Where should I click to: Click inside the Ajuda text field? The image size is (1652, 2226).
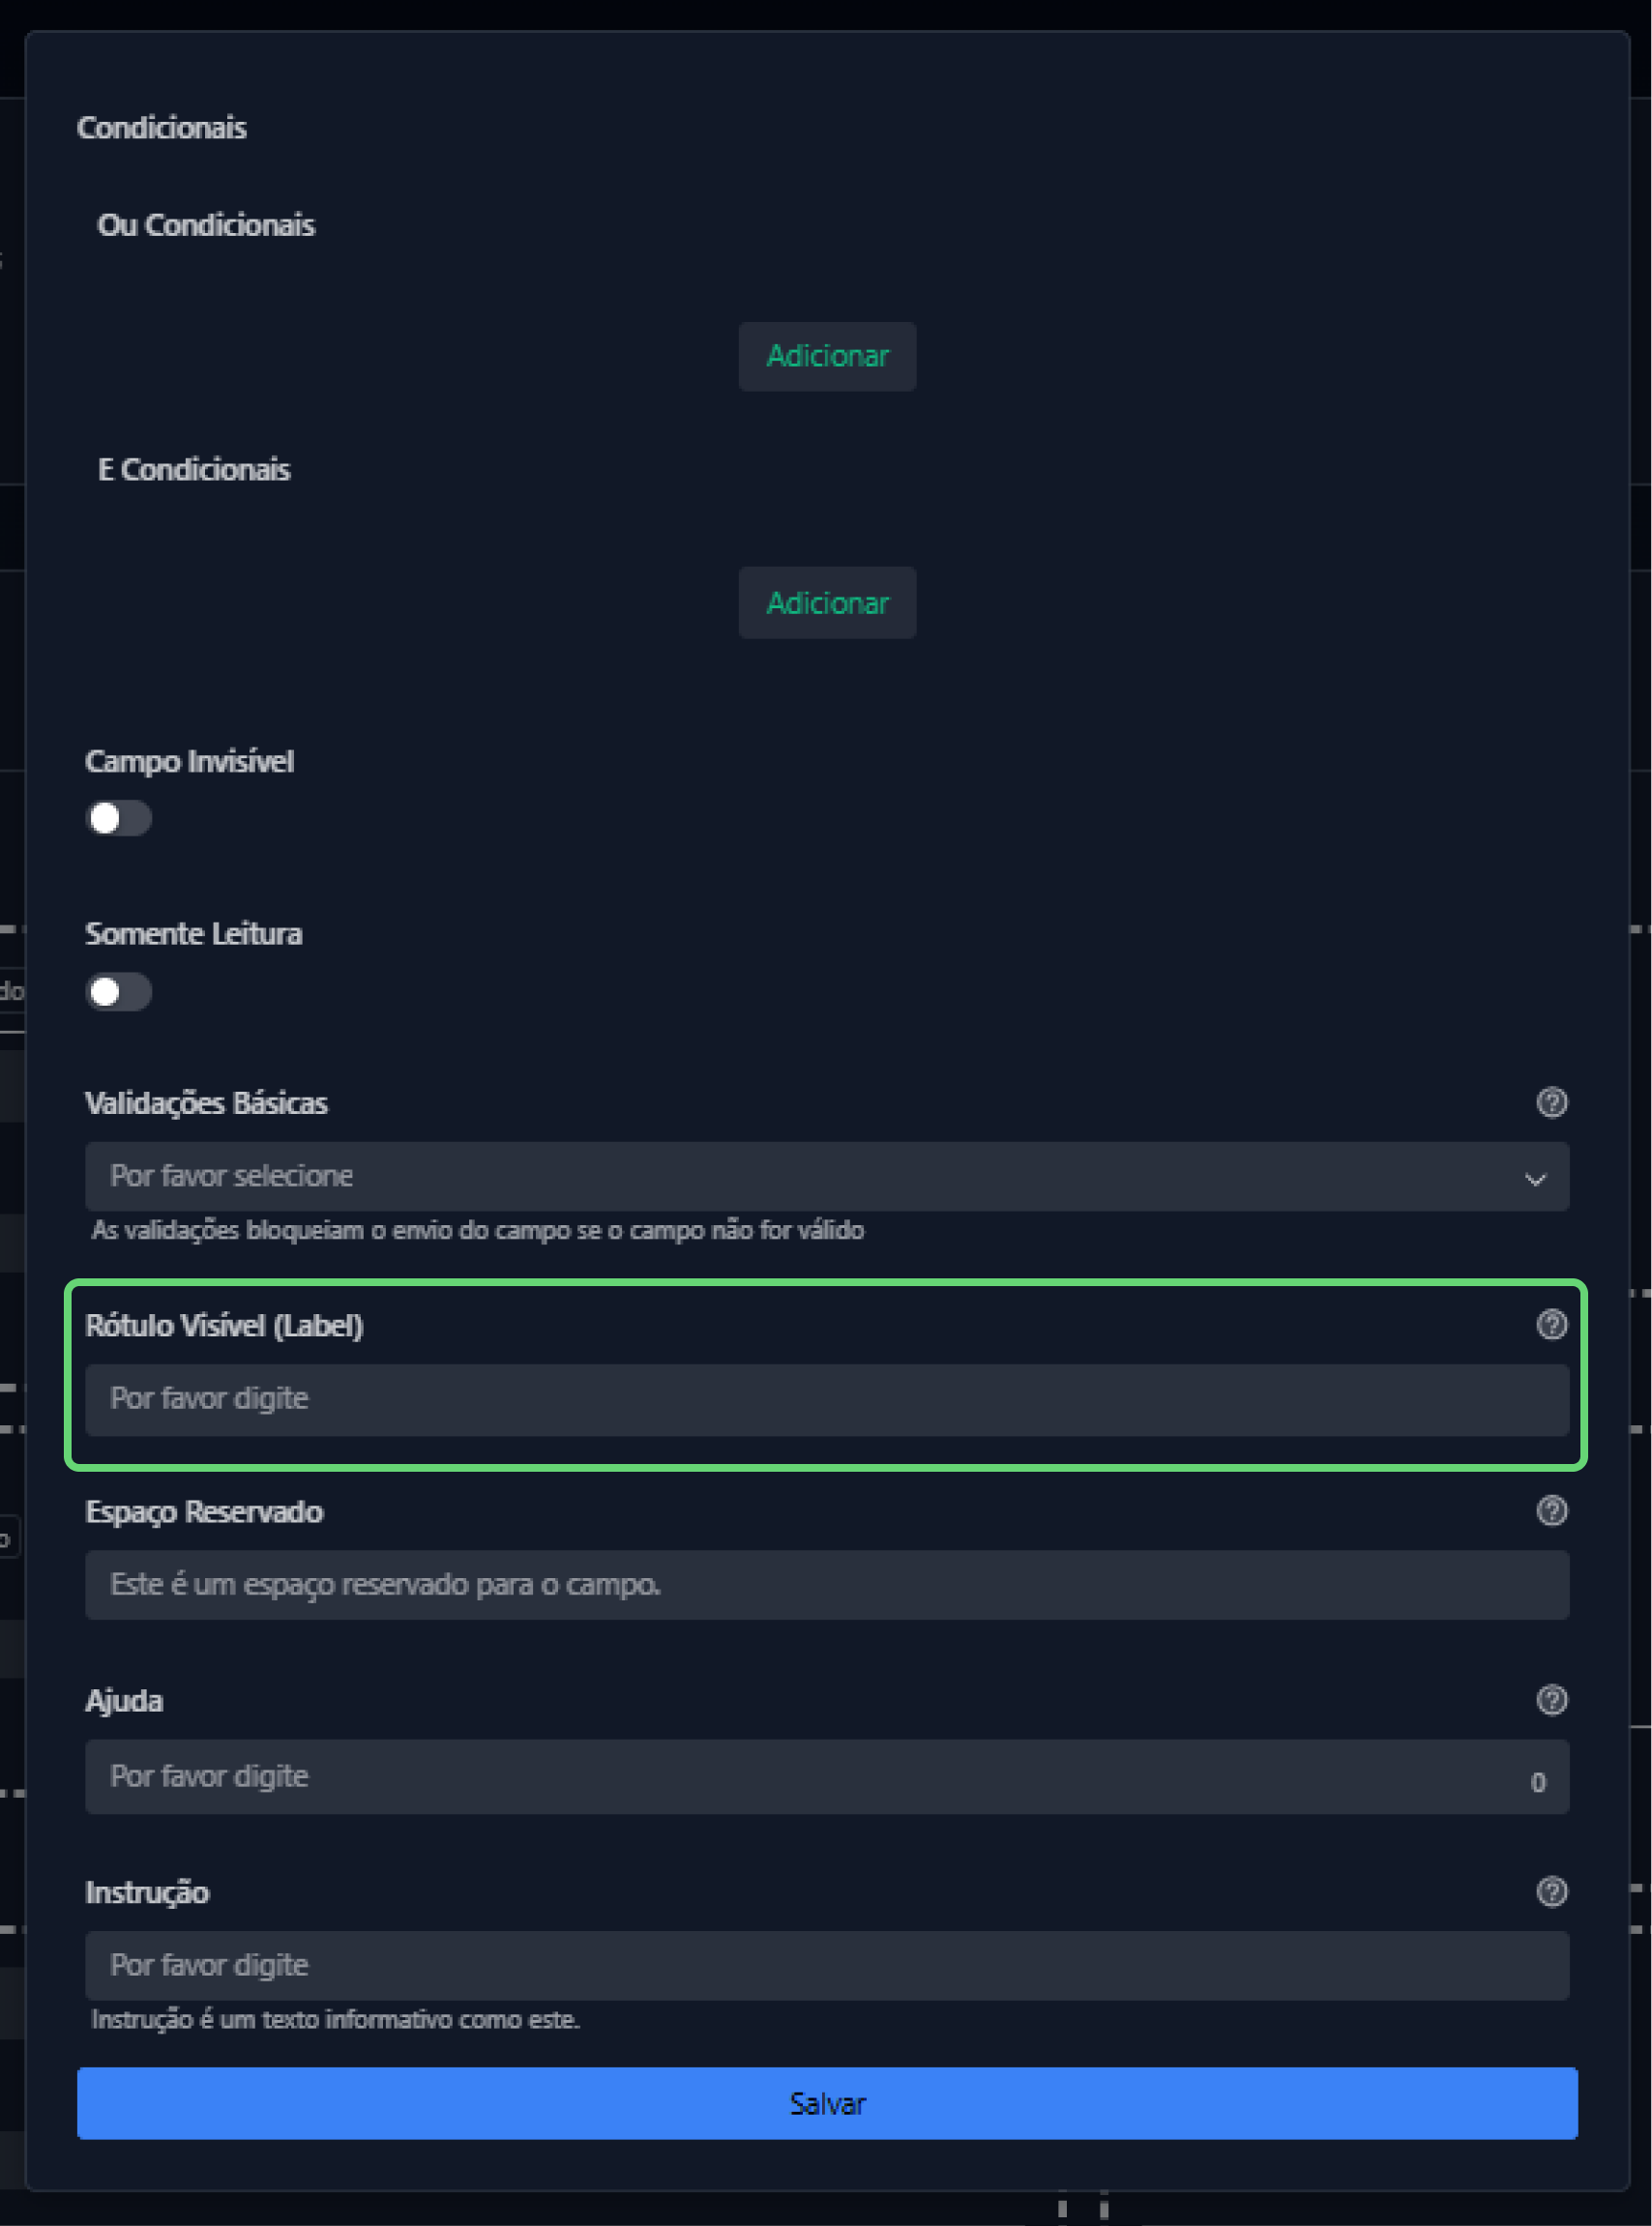[700, 1776]
